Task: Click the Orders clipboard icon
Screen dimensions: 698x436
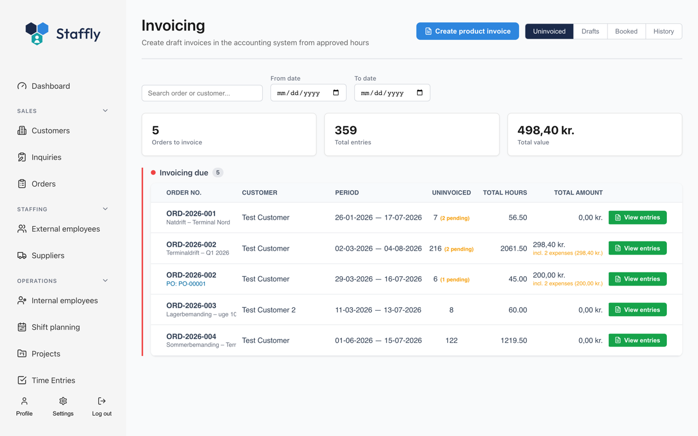Action: tap(22, 184)
